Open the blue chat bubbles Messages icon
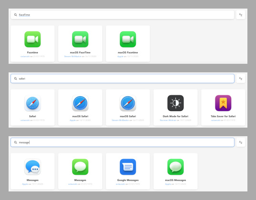 (32, 167)
